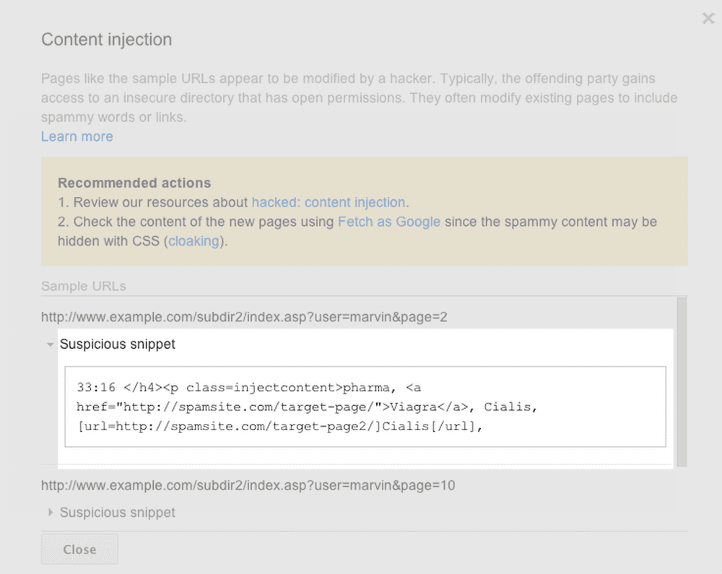This screenshot has height=574, width=722.
Task: Click the 33:16 line marker in snippet
Action: coord(91,387)
